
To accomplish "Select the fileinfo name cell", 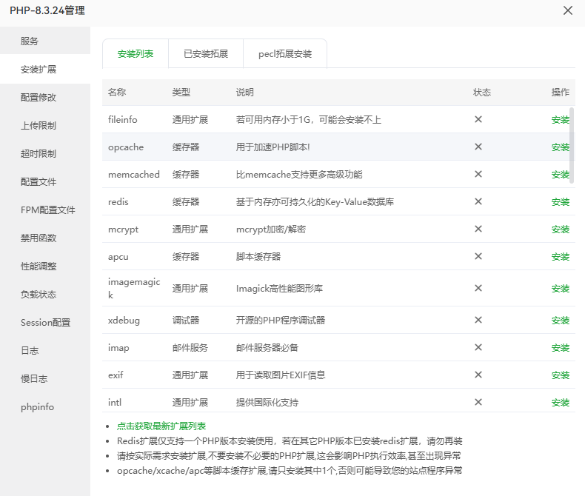I will pos(123,120).
